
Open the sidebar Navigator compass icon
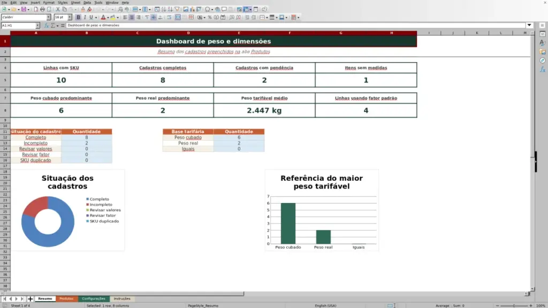(x=543, y=61)
